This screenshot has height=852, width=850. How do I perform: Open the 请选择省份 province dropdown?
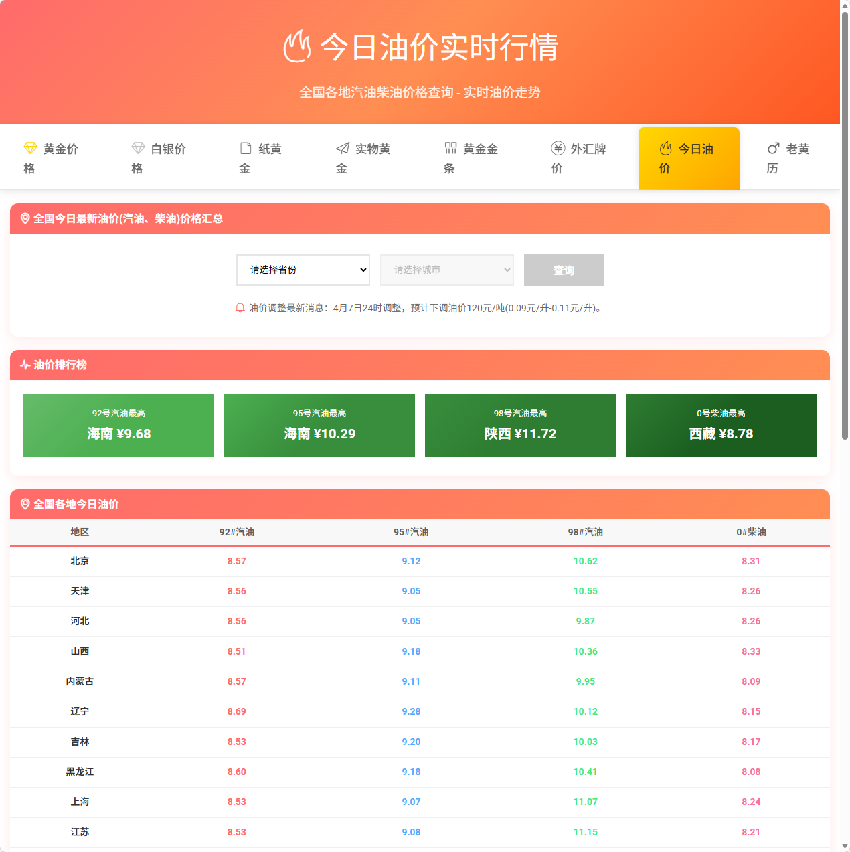303,270
